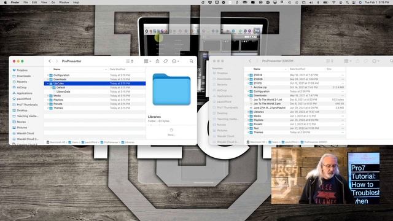Open Movies in the front window sidebar

click(21, 122)
